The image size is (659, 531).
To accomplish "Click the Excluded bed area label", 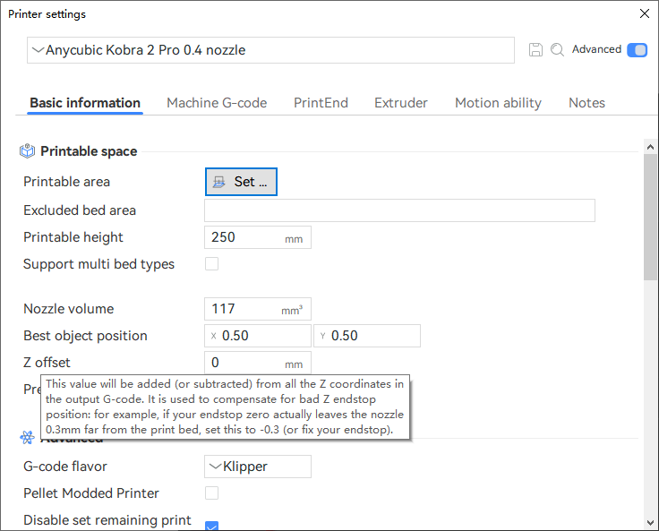I will point(80,210).
